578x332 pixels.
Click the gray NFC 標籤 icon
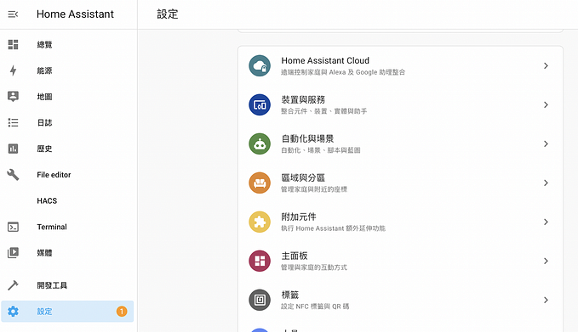pos(260,300)
